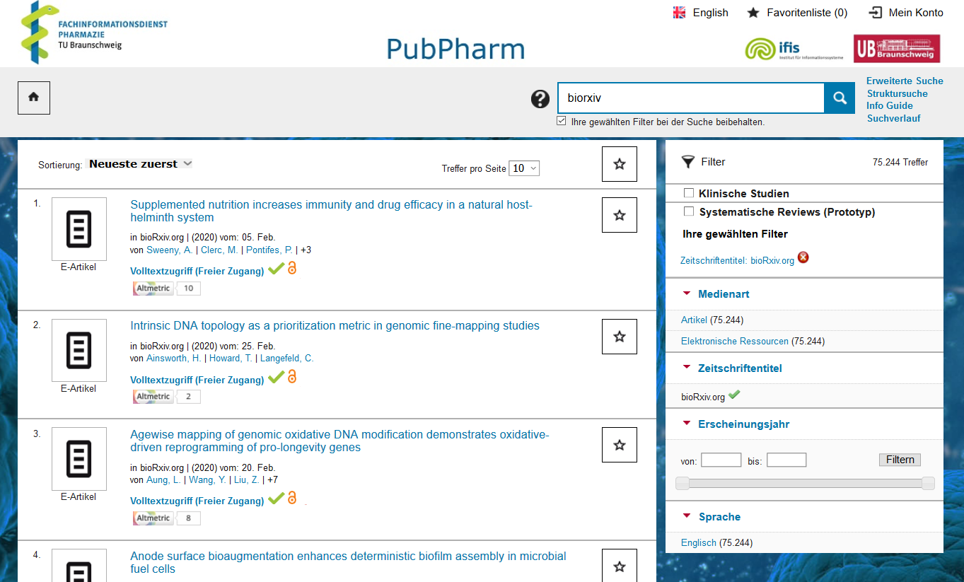This screenshot has height=582, width=964.
Task: Open the question mark help icon
Action: (540, 99)
